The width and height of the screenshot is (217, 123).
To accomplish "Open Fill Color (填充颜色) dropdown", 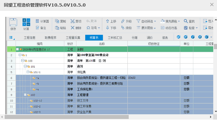I will tap(170, 21).
